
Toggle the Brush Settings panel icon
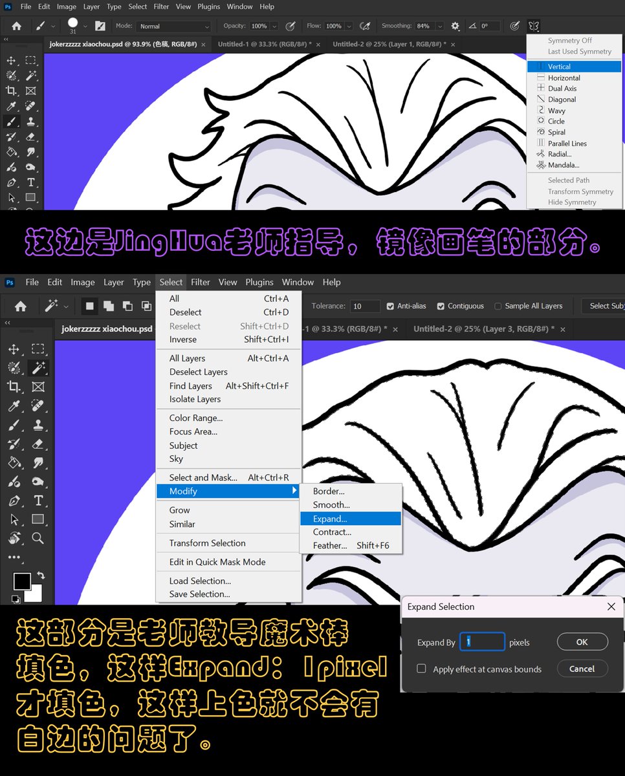[100, 26]
